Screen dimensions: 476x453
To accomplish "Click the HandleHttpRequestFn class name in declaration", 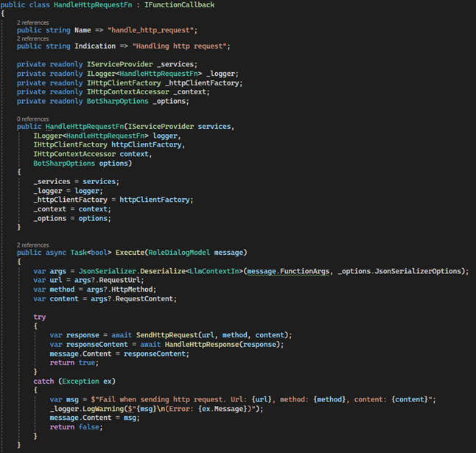I will pos(93,5).
